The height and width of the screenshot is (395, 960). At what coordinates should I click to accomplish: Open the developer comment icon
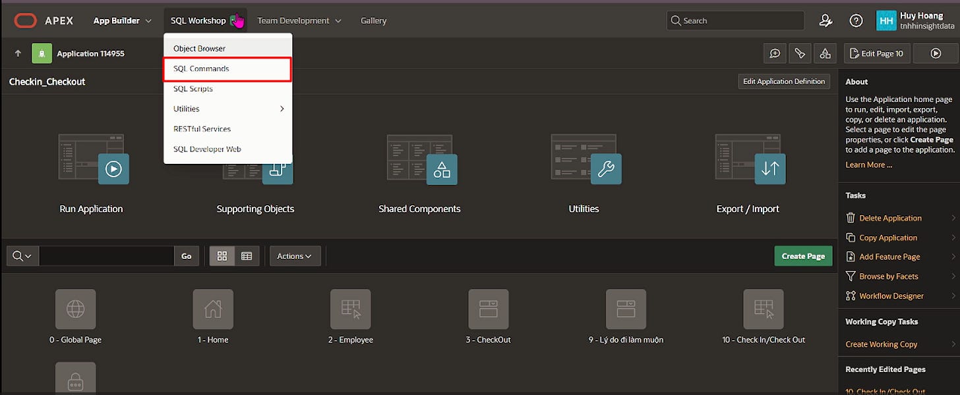coord(775,53)
